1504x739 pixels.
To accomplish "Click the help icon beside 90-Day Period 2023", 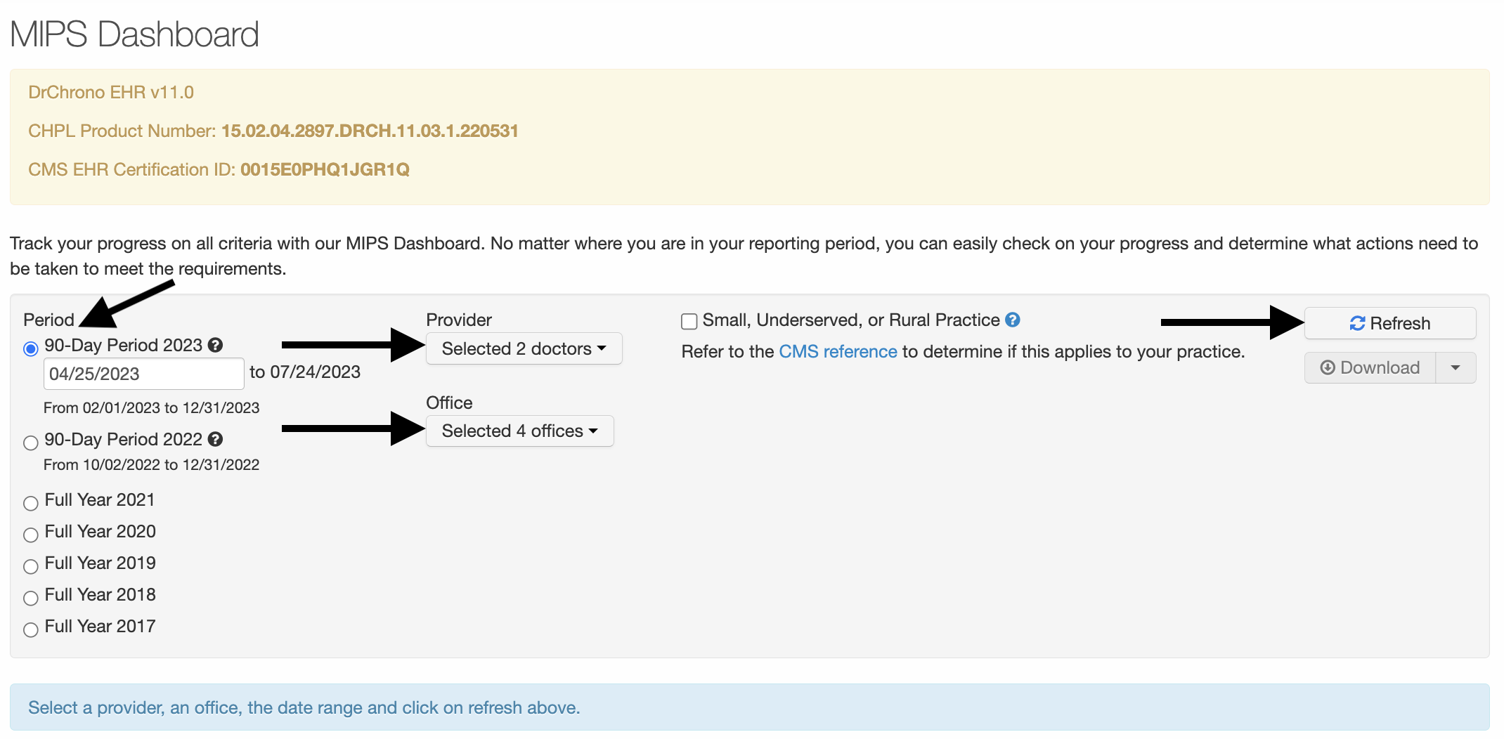I will 216,345.
